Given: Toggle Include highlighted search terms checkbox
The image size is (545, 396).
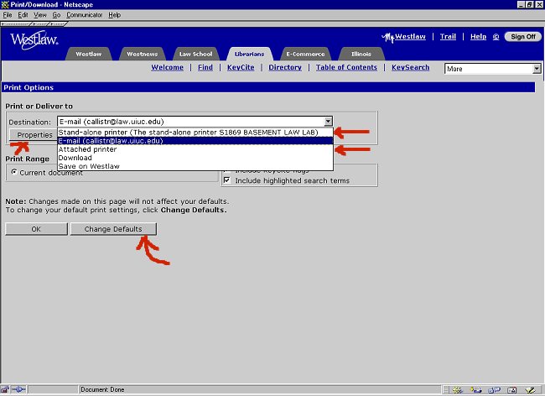Looking at the screenshot, I should [x=227, y=180].
